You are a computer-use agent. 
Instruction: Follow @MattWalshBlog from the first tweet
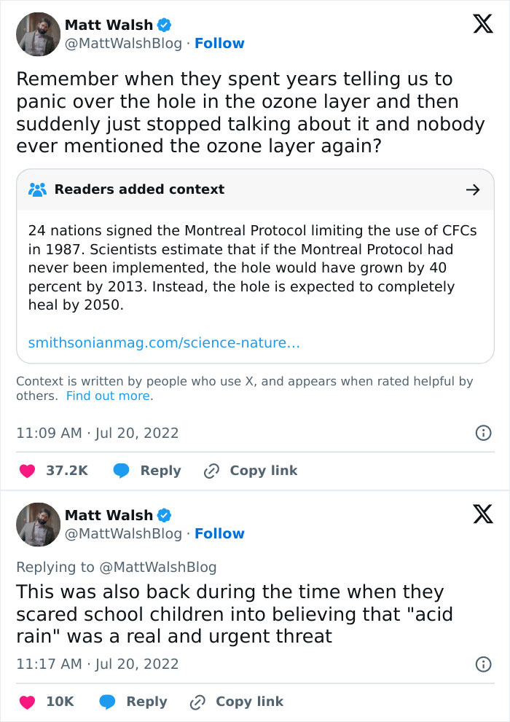[219, 44]
